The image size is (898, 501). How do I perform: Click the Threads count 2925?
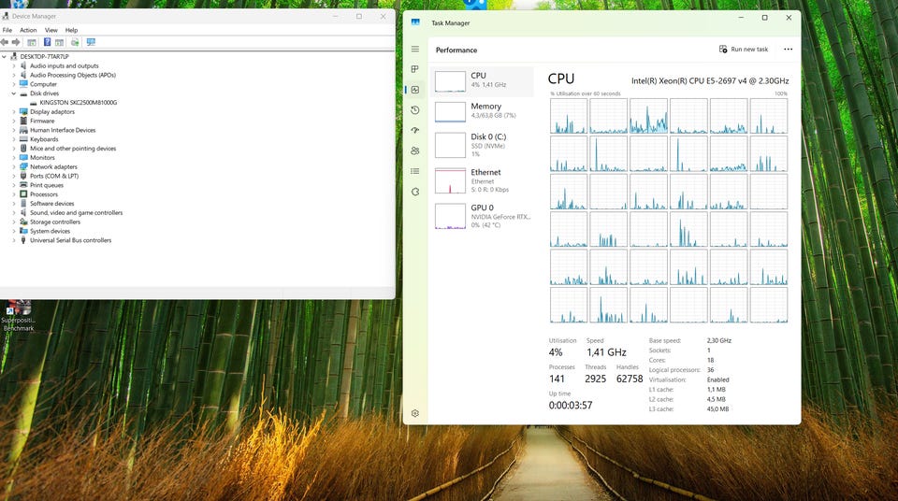[596, 379]
